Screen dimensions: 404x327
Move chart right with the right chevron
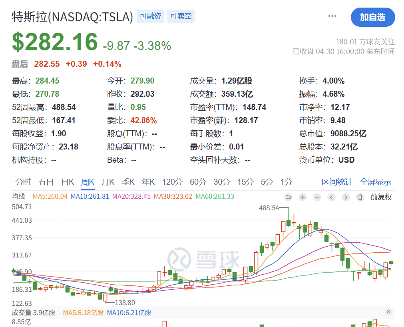click(x=346, y=197)
